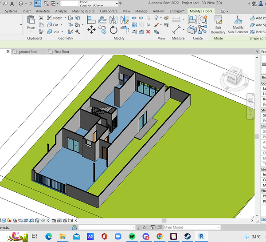Screen dimensions: 266x242
Task: Open Google Chrome from the taskbar
Action: point(159,237)
